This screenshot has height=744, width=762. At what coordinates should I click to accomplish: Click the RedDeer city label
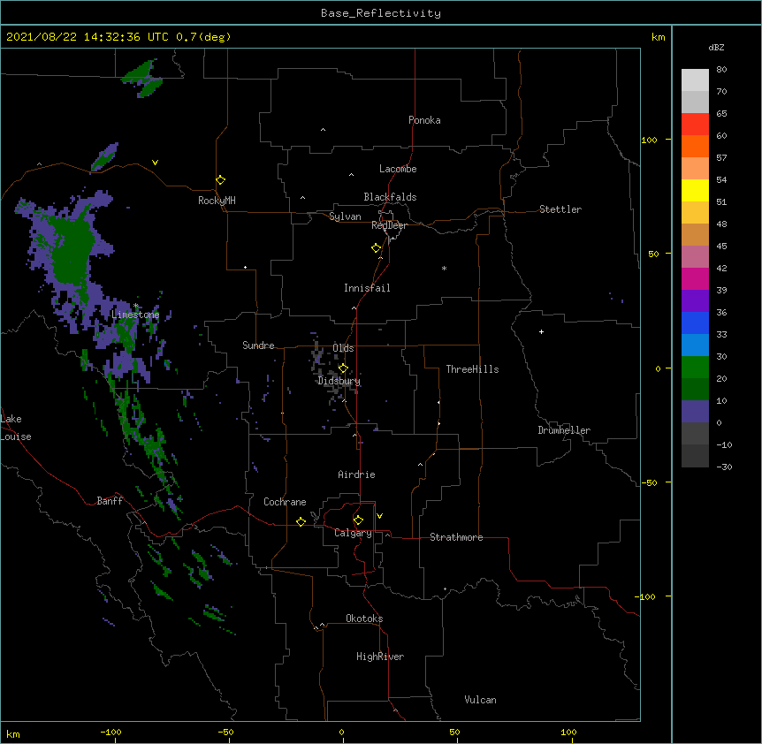coord(389,225)
